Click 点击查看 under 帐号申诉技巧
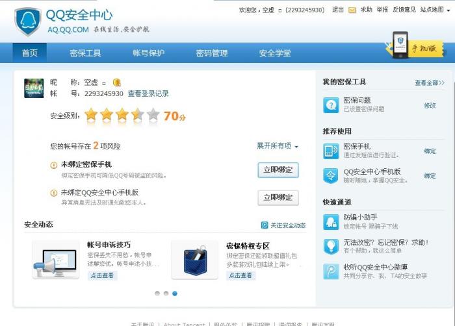Viewport: 455px width, 326px height. pyautogui.click(x=102, y=275)
